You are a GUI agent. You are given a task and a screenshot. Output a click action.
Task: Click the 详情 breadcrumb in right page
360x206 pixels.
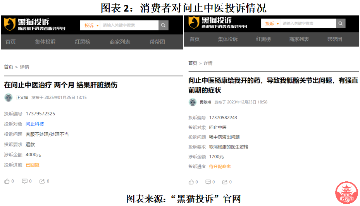[x=208, y=63]
